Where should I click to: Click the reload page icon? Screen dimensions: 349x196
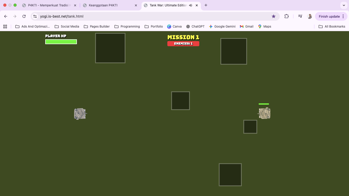click(24, 16)
